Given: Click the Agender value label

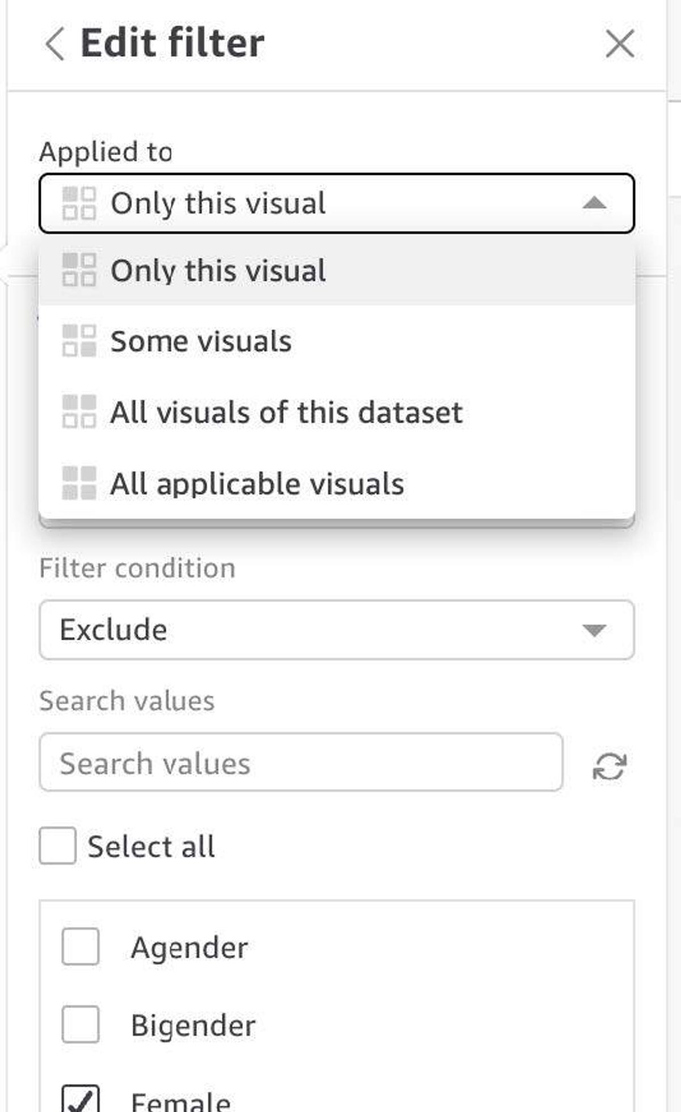Looking at the screenshot, I should 190,947.
